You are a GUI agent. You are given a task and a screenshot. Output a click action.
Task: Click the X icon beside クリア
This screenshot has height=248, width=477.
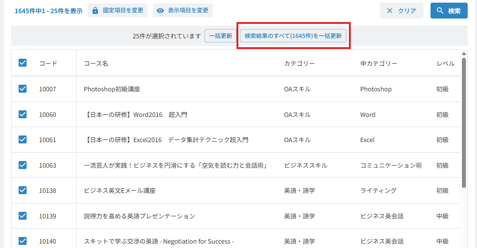click(x=389, y=11)
